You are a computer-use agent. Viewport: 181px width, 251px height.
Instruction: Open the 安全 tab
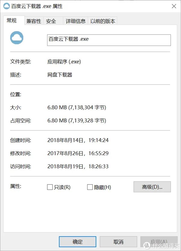point(53,21)
